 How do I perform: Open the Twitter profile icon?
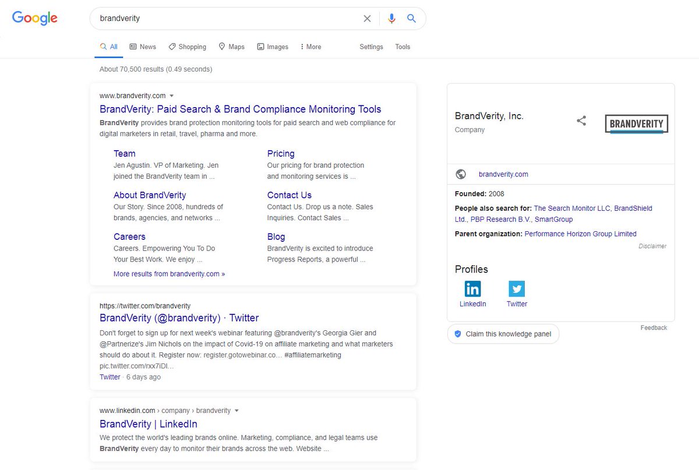pyautogui.click(x=517, y=289)
